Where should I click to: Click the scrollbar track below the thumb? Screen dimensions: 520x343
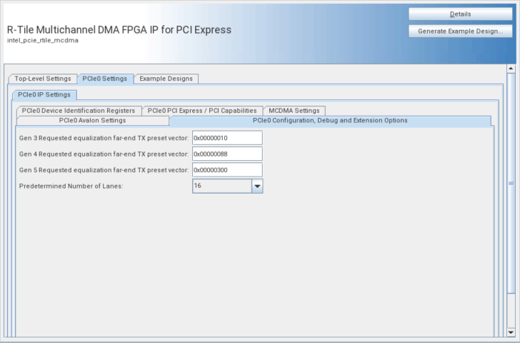[511, 311]
